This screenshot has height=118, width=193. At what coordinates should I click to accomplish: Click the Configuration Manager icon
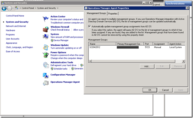tap(46, 76)
